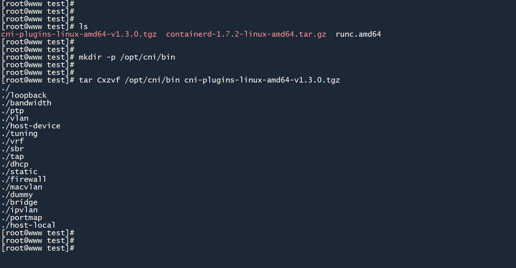The width and height of the screenshot is (516, 268).
Task: Click the ./tuning output line
Action: (x=20, y=134)
